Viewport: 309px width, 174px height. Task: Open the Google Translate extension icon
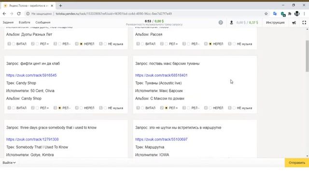(275, 14)
